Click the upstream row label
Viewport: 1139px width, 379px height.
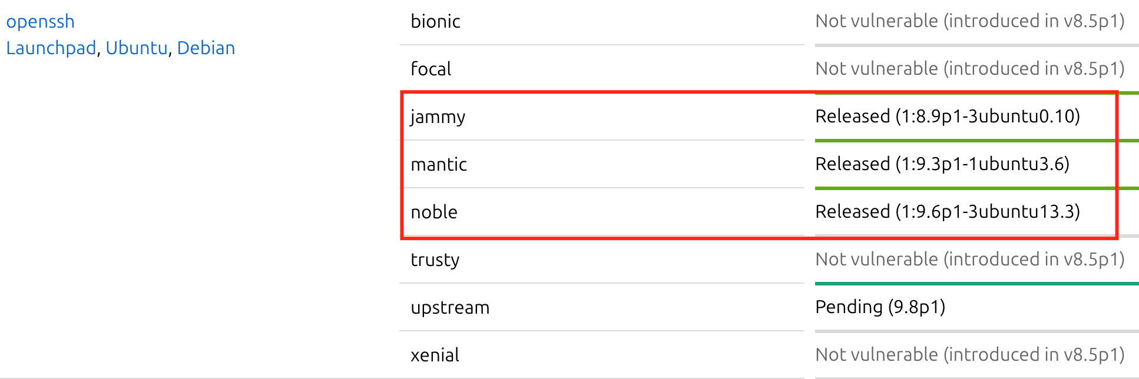click(x=450, y=308)
